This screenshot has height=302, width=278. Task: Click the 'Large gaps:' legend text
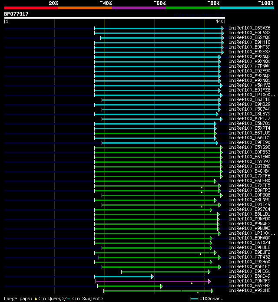click(x=18, y=299)
